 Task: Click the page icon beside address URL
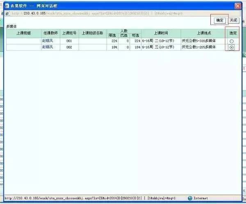(8, 14)
